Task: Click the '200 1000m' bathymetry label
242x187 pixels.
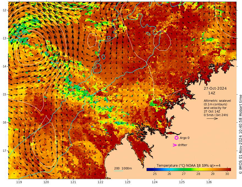Action: (123, 168)
